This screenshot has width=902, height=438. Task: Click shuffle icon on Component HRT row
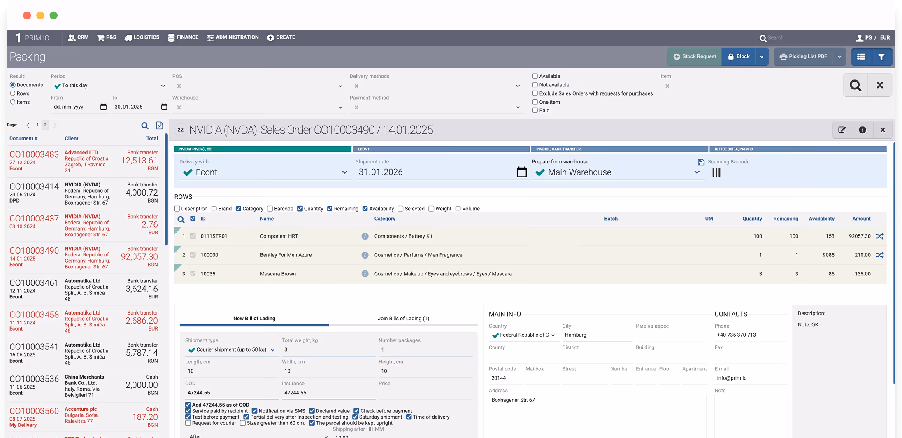click(880, 236)
